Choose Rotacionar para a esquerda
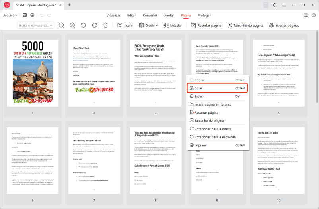This screenshot has height=209, width=319. pyautogui.click(x=217, y=137)
